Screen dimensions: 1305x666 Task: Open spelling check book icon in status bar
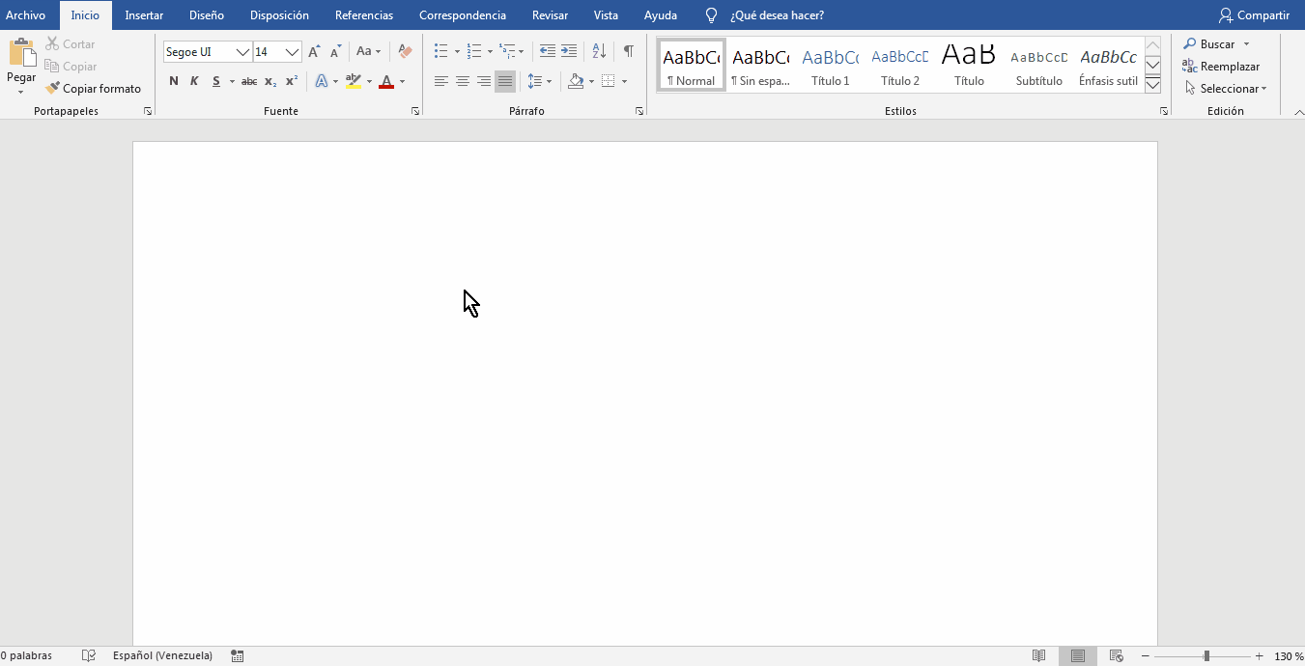pyautogui.click(x=89, y=656)
